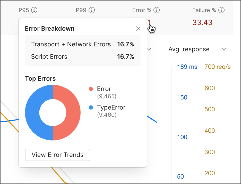The height and width of the screenshot is (184, 241).
Task: Click the Top Errors heading
Action: tap(40, 78)
